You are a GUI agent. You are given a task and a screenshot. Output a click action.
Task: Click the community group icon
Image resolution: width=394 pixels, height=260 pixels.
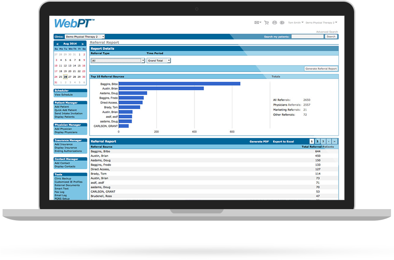(274, 23)
